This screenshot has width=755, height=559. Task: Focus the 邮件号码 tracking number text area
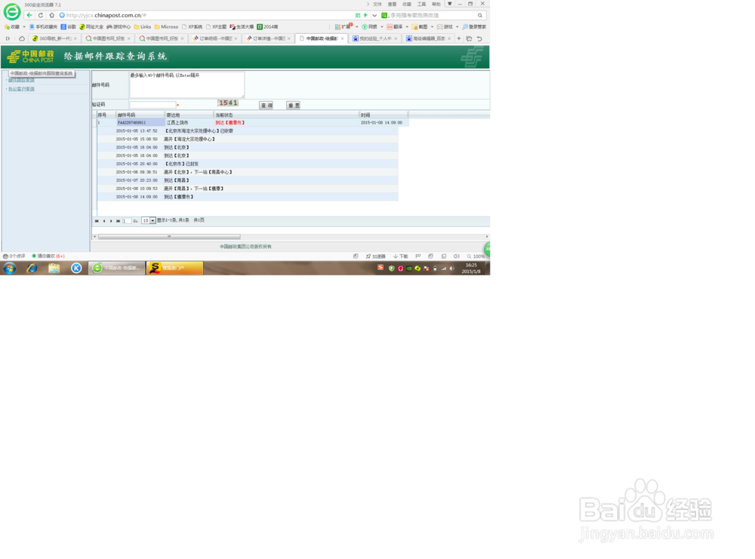186,84
